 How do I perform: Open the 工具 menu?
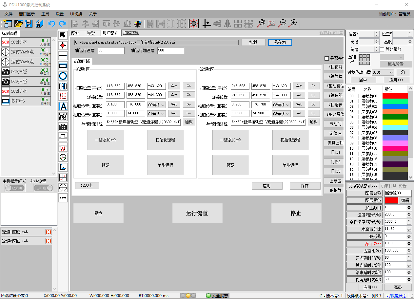45,14
